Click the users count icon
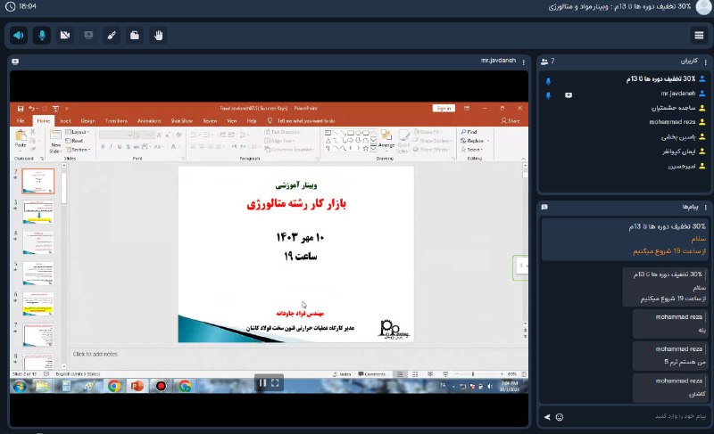The image size is (714, 434). (544, 61)
